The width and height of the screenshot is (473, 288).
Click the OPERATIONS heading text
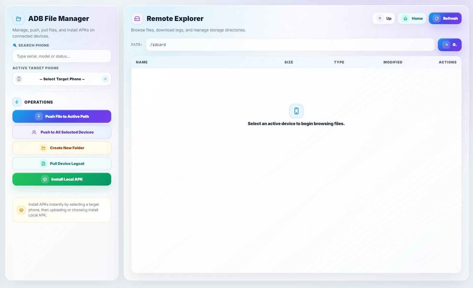pyautogui.click(x=39, y=102)
